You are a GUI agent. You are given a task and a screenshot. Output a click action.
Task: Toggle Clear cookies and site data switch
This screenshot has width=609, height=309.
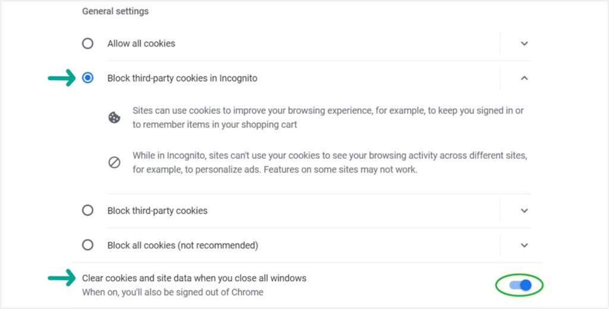pos(520,285)
